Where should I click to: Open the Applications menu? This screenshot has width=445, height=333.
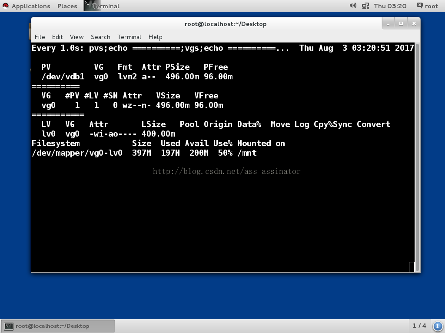tap(31, 6)
